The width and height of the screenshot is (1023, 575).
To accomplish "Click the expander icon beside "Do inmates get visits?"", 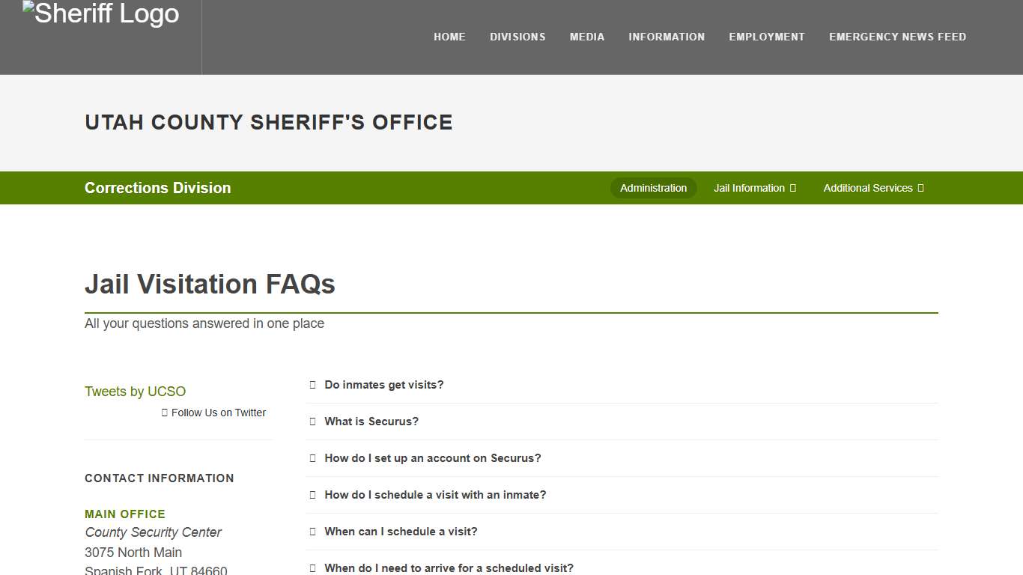I will click(312, 384).
